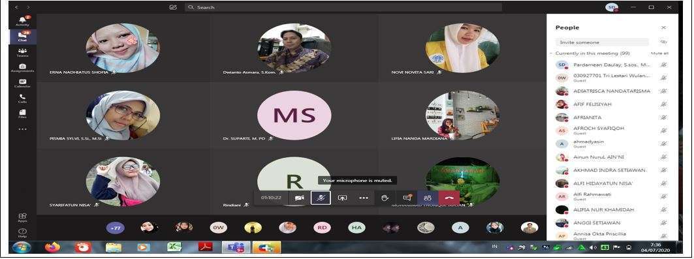
Task: Open more actions in the meeting toolbar
Action: pyautogui.click(x=364, y=198)
